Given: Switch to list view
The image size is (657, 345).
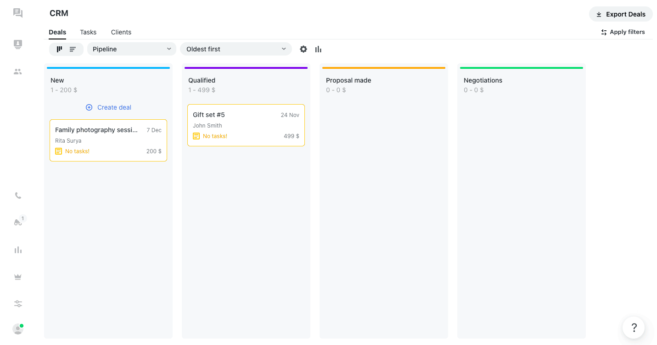Looking at the screenshot, I should [73, 49].
